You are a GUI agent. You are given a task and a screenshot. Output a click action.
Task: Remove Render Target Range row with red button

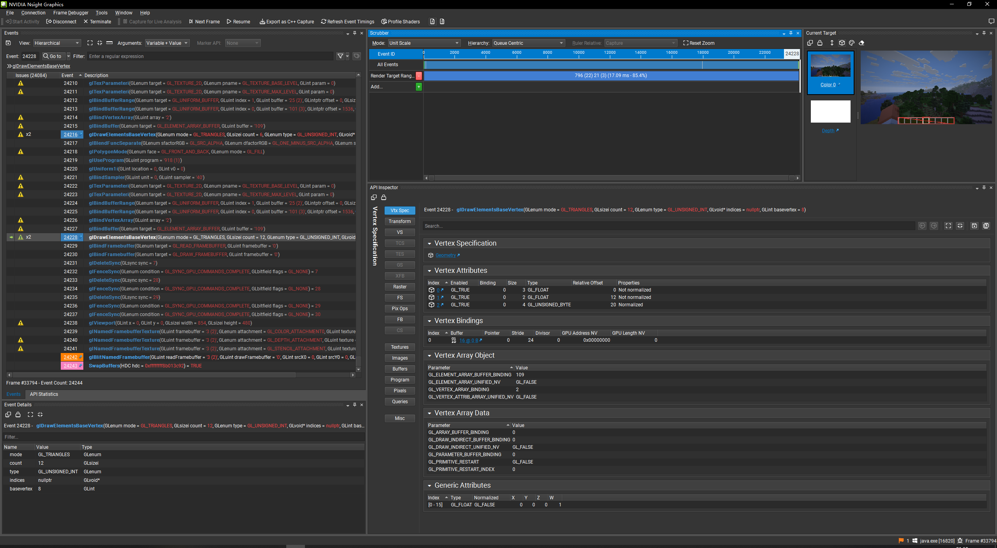419,76
